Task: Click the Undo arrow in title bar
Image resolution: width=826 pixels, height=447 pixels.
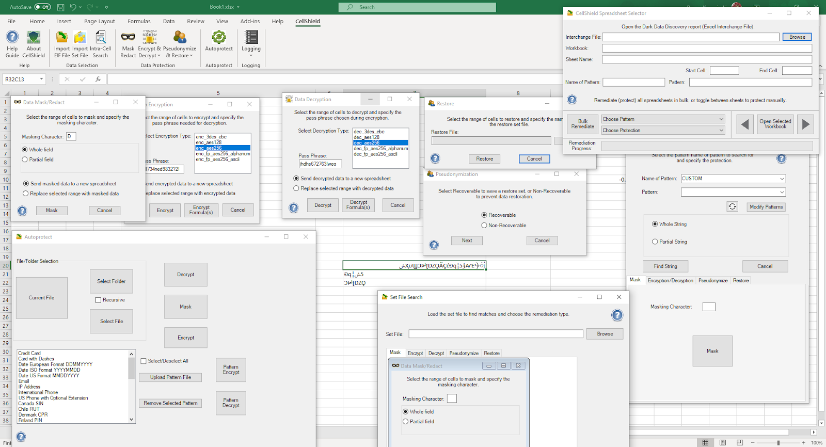Action: click(73, 7)
